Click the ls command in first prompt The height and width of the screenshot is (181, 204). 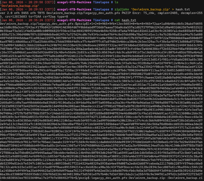click(116, 2)
